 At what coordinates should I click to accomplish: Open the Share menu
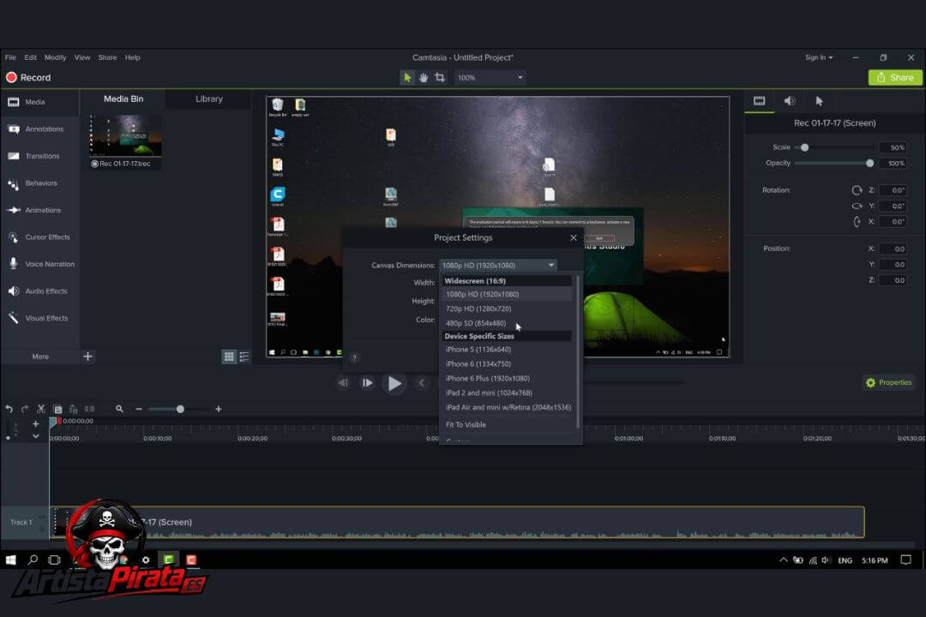point(107,57)
